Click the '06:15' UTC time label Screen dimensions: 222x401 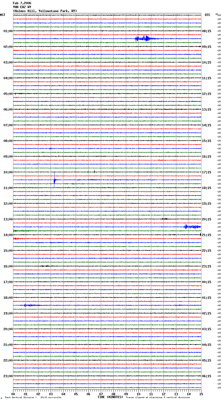207,376
